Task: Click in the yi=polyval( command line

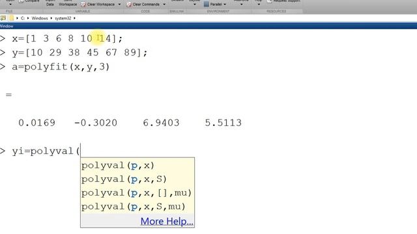Action: click(46, 151)
